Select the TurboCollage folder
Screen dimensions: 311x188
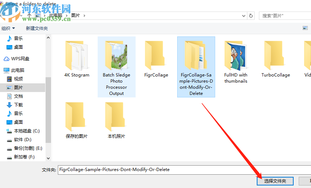(276, 58)
